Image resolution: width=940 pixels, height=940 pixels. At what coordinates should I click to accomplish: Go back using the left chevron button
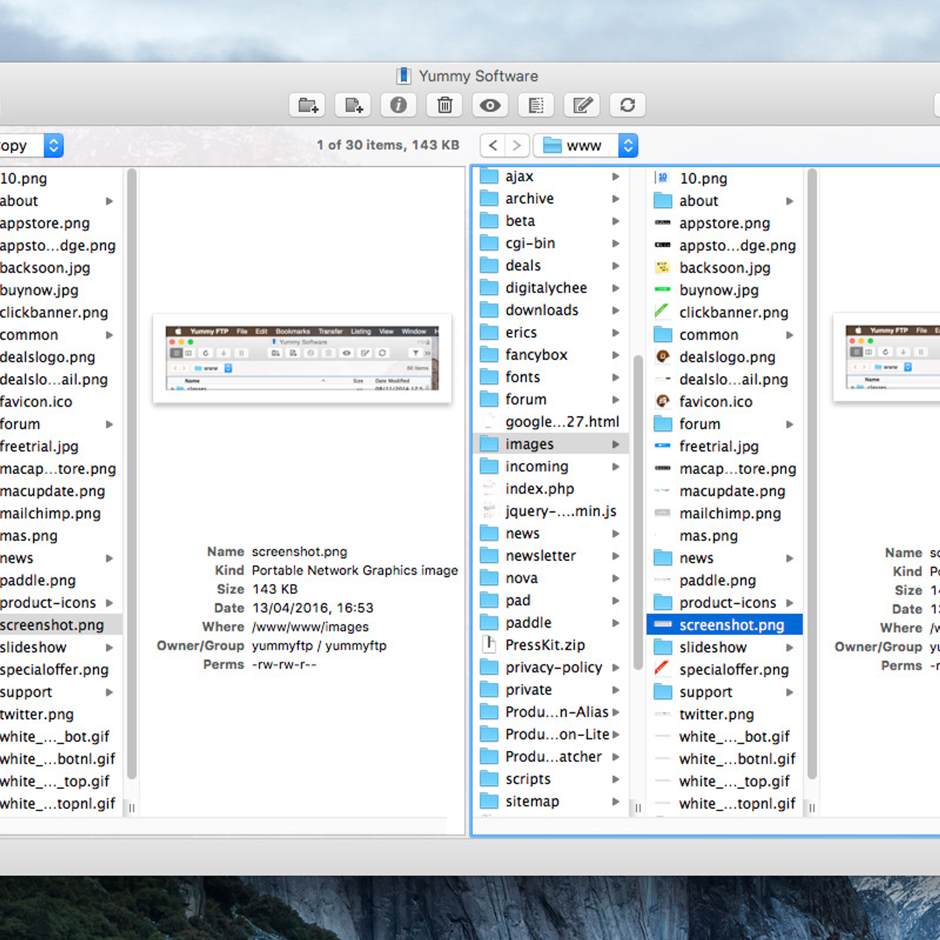point(493,145)
